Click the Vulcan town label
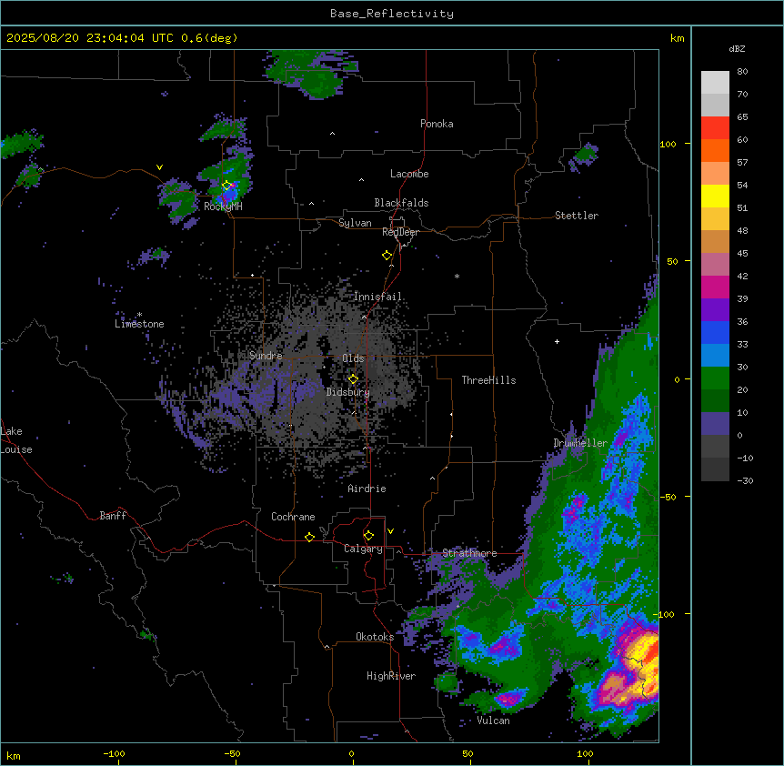This screenshot has width=784, height=766. (494, 721)
